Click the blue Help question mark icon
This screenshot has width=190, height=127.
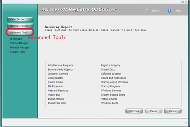tap(169, 11)
